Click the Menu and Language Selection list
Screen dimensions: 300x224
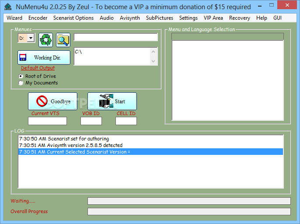coord(228,80)
